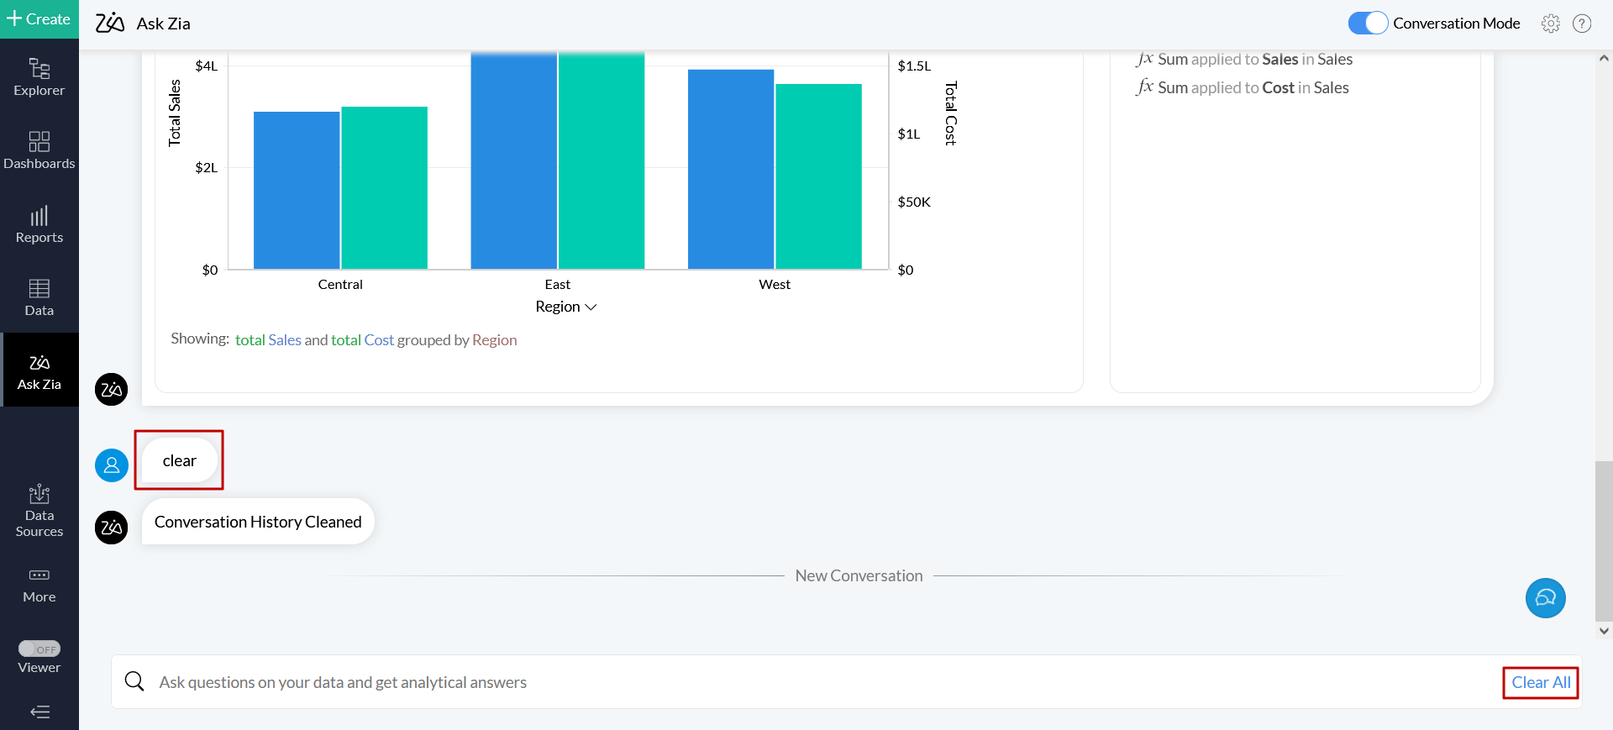Open Data Sources in sidebar

[39, 510]
